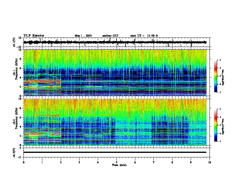Viewport: 236px width, 182px height.
Task: Click inside the ch.2 spectrogram panel
Action: [x=115, y=122]
